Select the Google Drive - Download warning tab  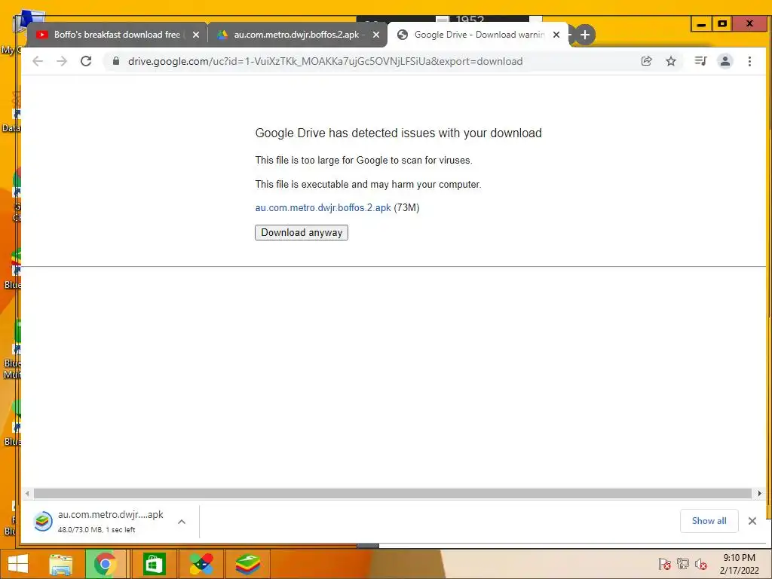(479, 35)
